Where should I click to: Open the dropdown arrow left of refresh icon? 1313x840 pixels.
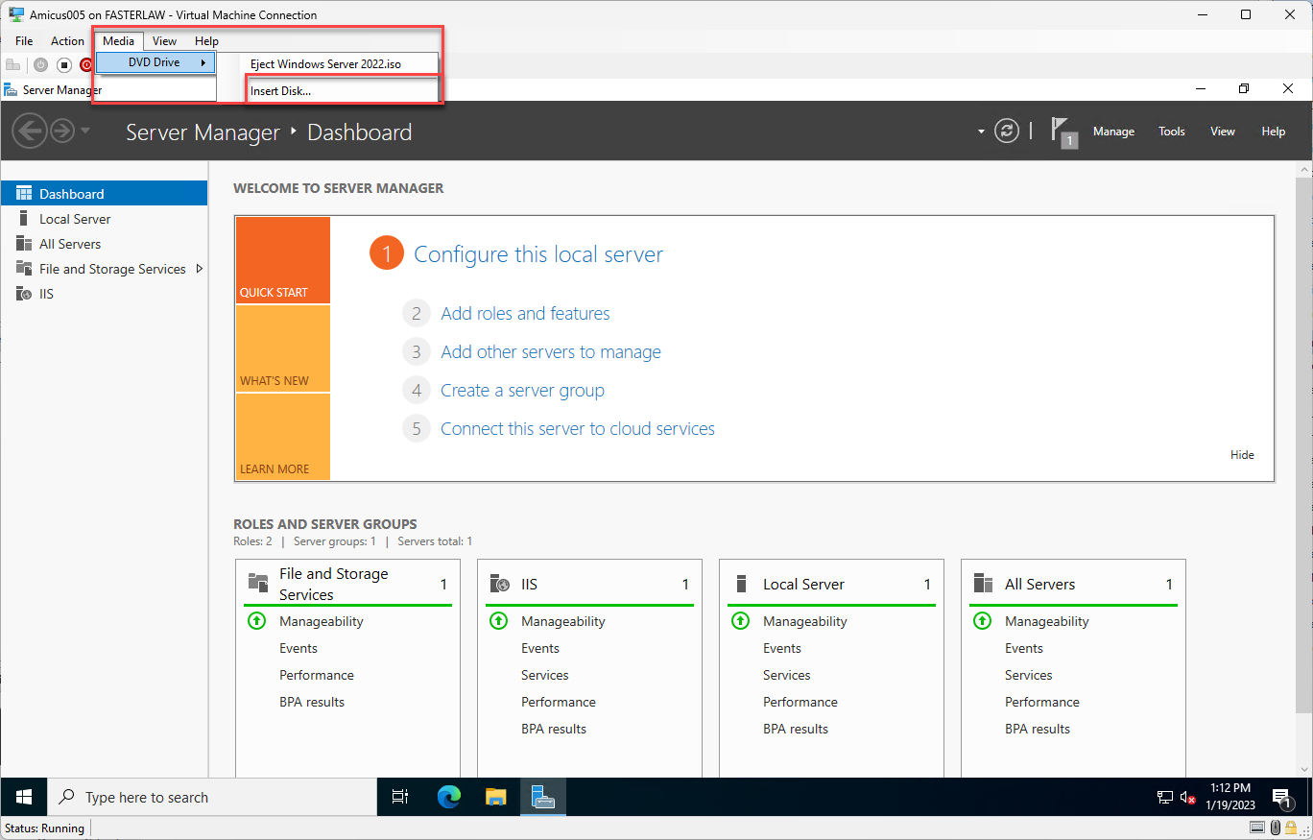pos(981,132)
